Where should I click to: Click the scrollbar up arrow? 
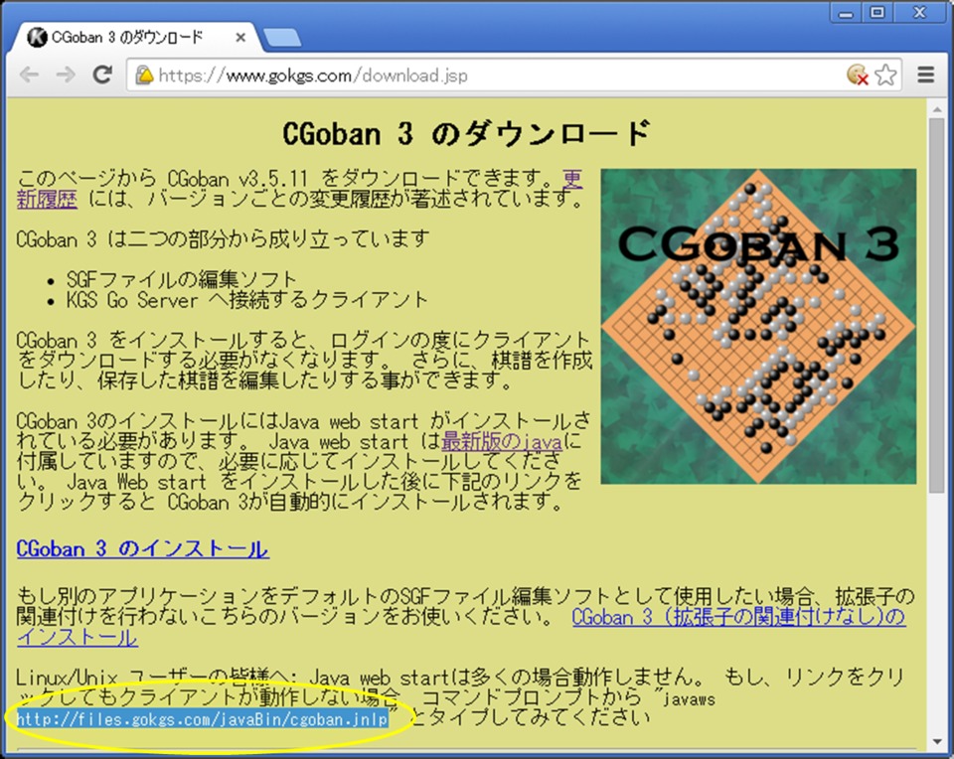tap(936, 108)
